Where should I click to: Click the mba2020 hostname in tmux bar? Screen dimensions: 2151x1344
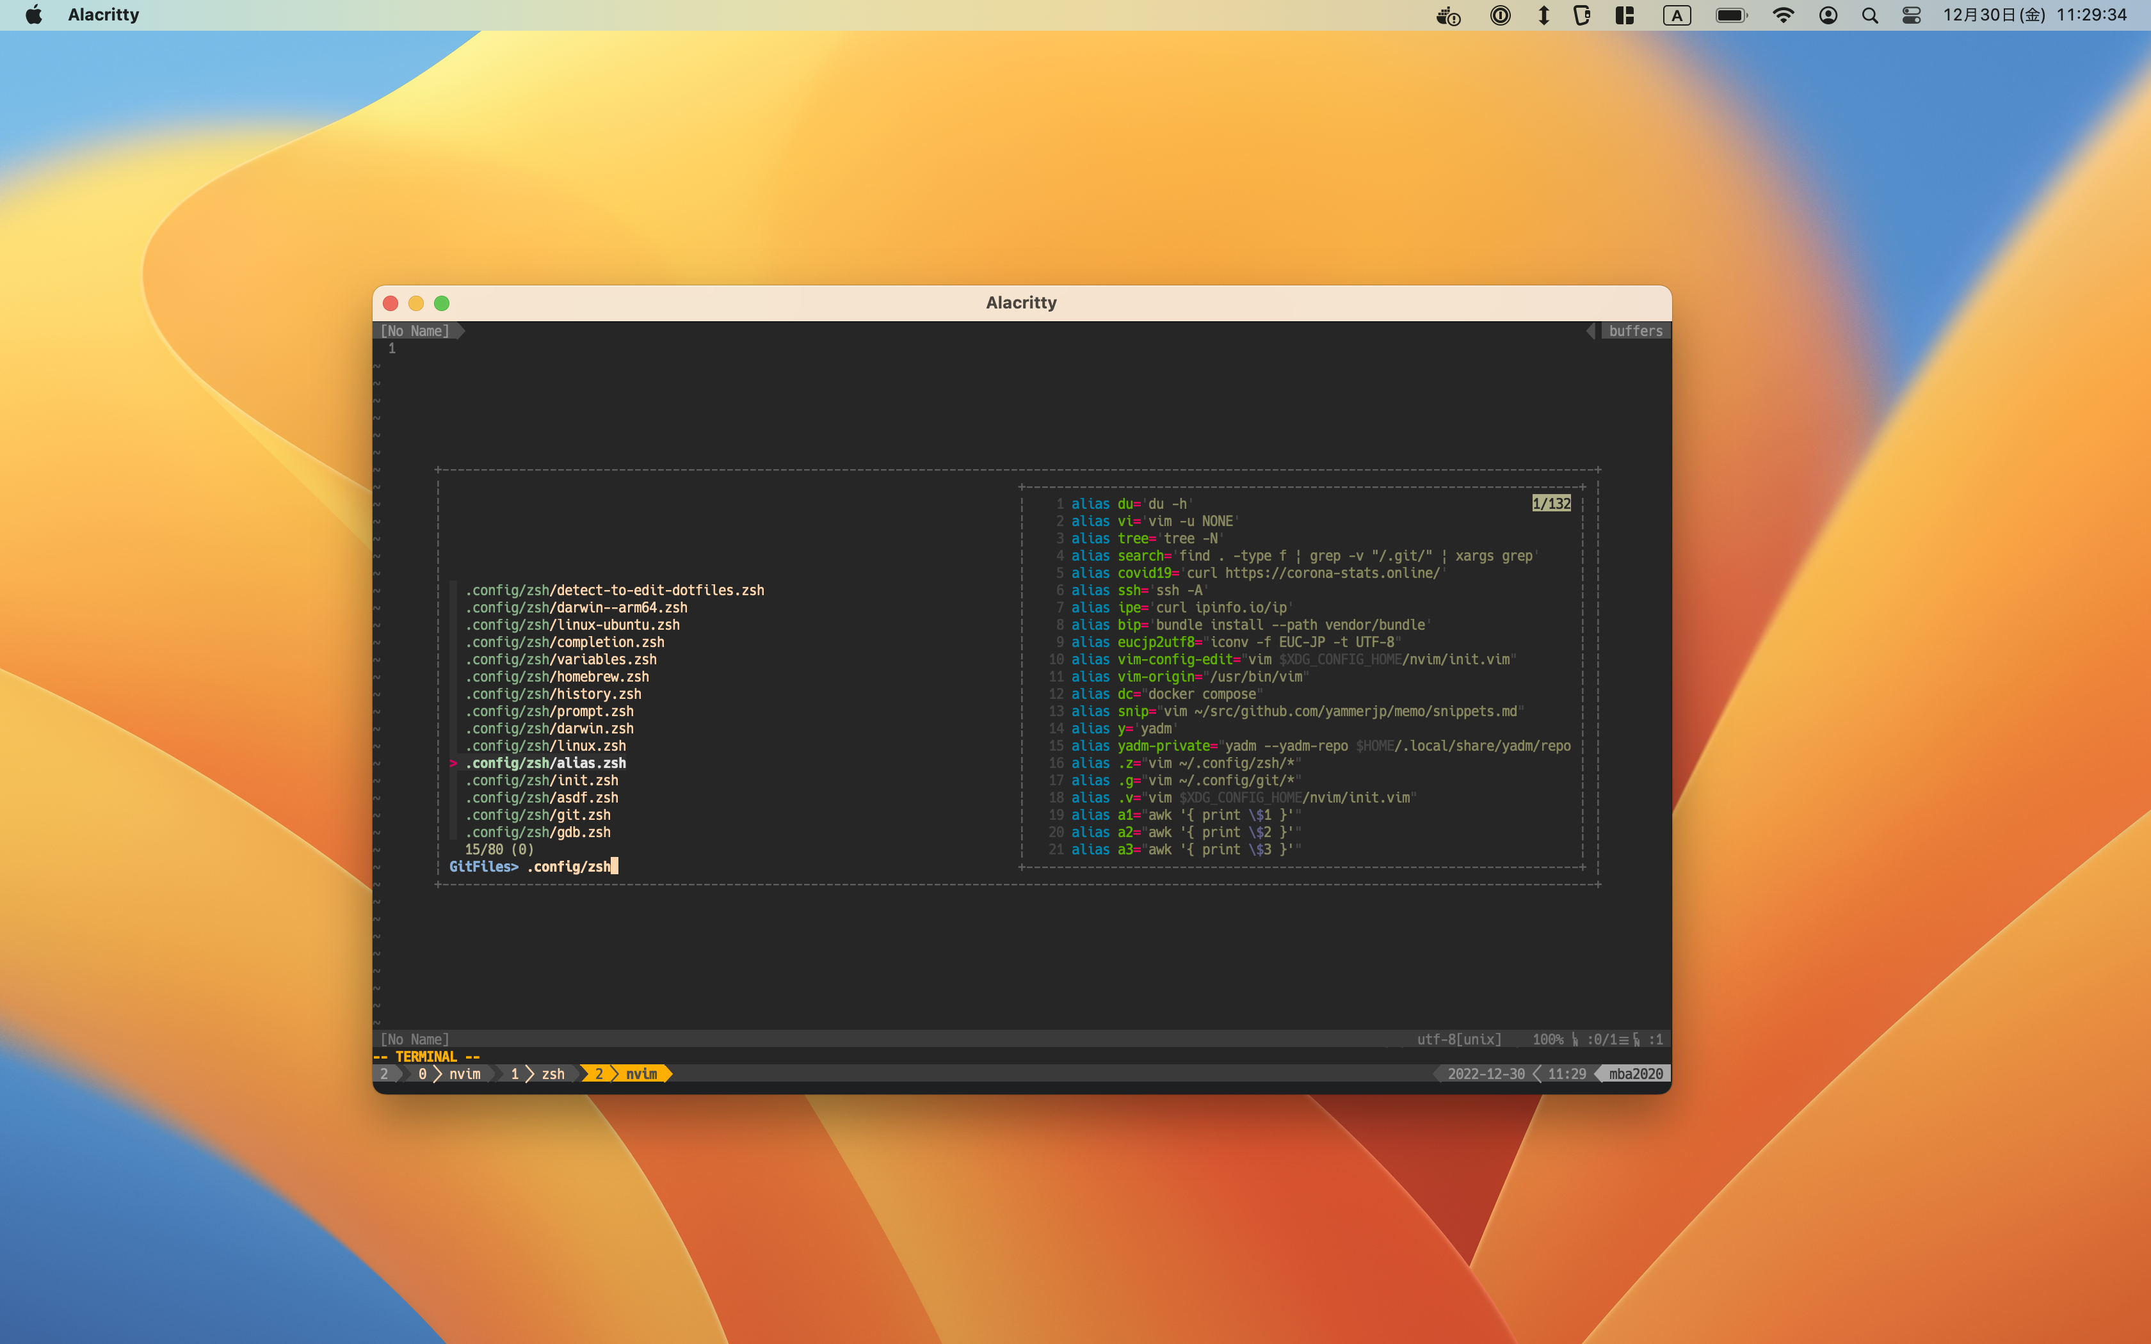(1636, 1074)
